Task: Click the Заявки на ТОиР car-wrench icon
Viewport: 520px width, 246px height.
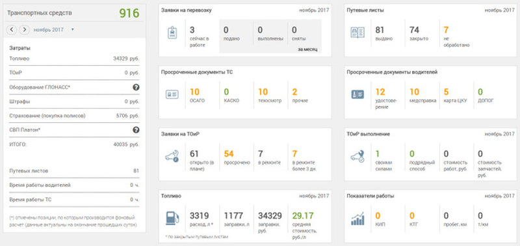Action: pos(172,156)
